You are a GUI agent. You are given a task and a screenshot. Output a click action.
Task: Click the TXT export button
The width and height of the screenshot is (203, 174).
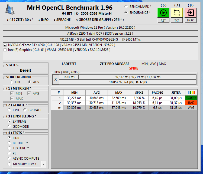click(x=177, y=20)
